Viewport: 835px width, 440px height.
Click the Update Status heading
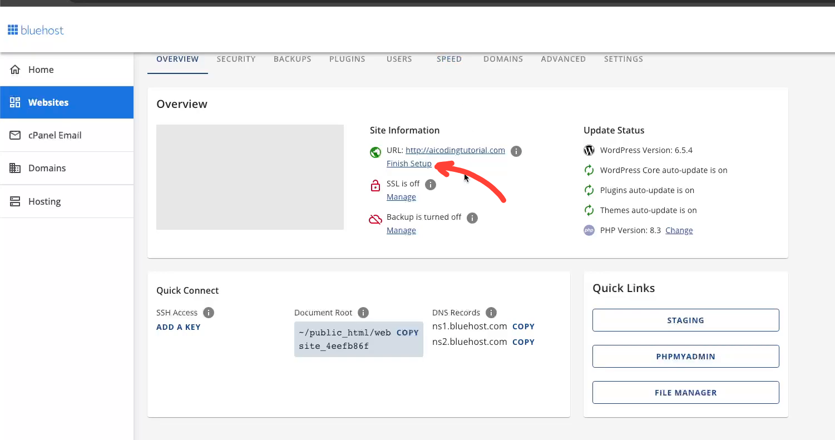pos(614,130)
